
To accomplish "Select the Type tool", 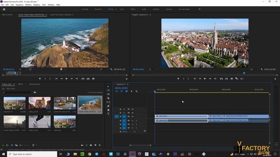I will coord(108,114).
